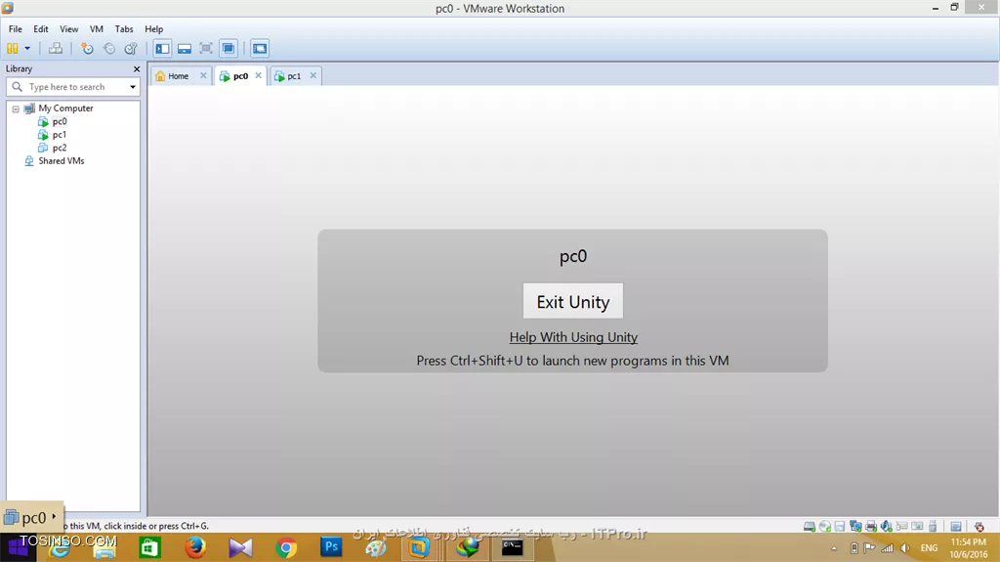Select pc0 in the Library tree
This screenshot has height=562, width=1000.
coord(60,121)
